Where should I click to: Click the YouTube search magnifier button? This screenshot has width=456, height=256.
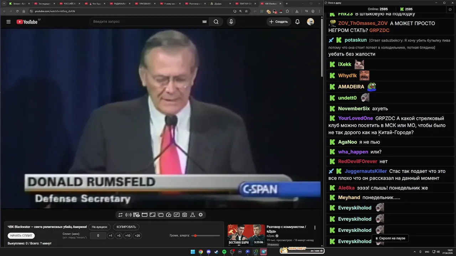pos(216,22)
